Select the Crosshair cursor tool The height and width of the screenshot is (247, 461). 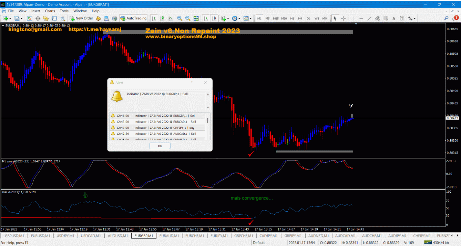(x=343, y=18)
